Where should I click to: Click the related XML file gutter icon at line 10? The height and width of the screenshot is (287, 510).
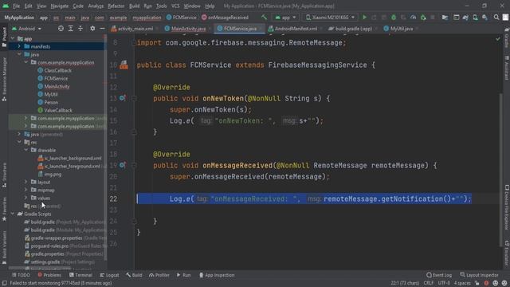[124, 65]
